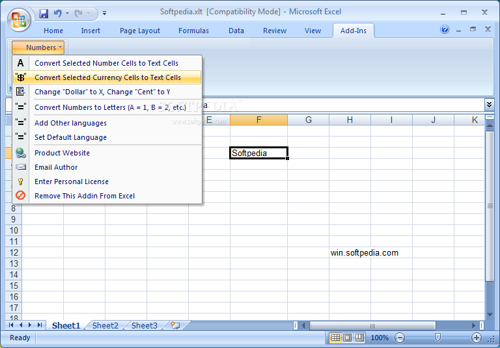
Task: Select the Add-Ins ribbon tab
Action: tap(354, 31)
